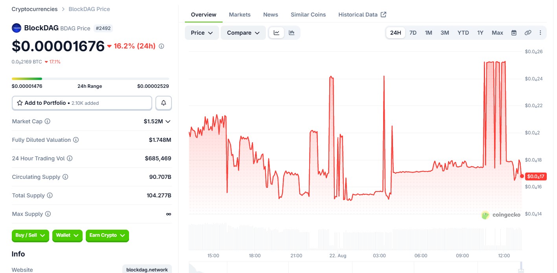Select the 7D time range
Viewport: 557px width, 273px height.
[413, 33]
